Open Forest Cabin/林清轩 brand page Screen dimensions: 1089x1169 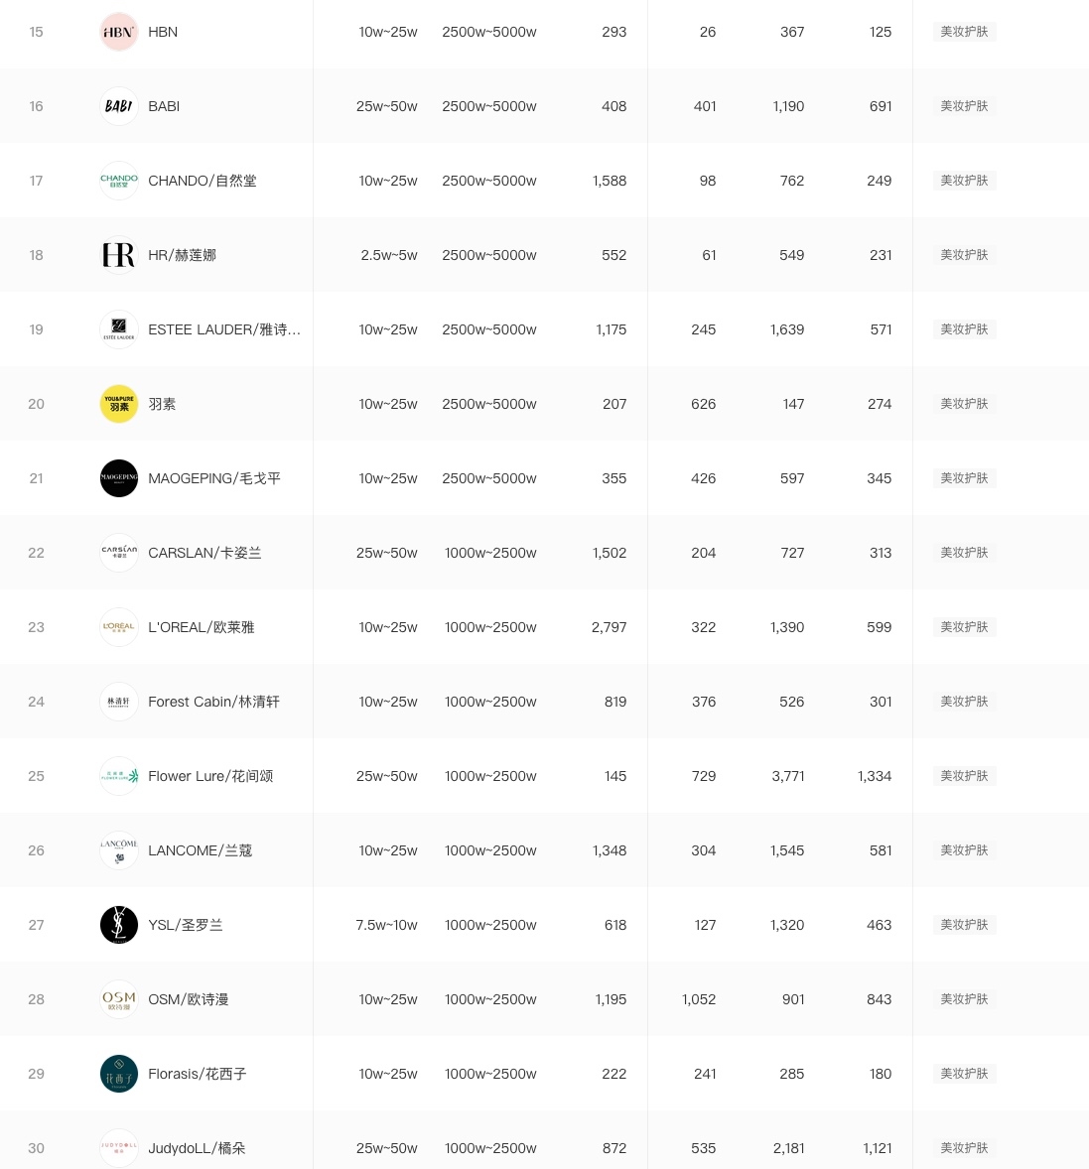213,702
